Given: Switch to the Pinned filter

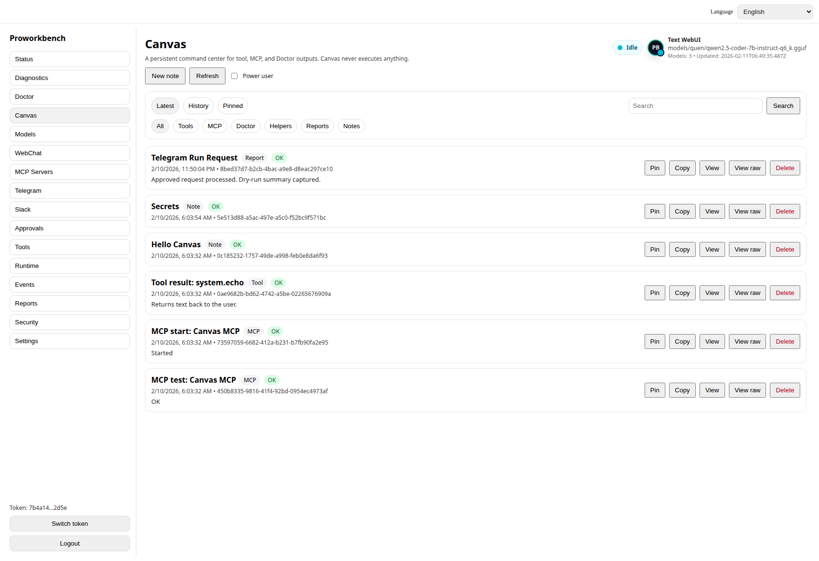Looking at the screenshot, I should tap(233, 106).
